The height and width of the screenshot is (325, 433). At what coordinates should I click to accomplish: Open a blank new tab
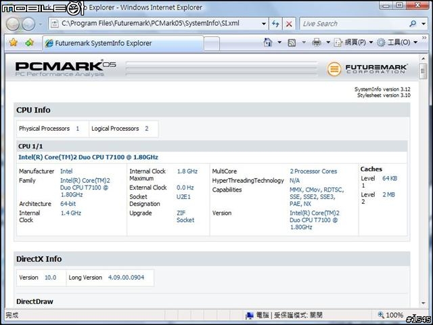pos(212,43)
